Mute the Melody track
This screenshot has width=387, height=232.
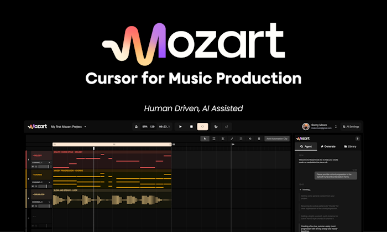[x=33, y=167]
